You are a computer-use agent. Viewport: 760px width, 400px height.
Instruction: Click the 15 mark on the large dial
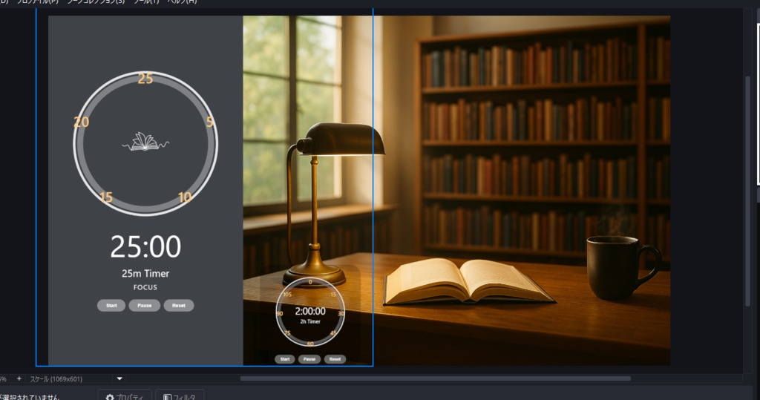tap(106, 197)
